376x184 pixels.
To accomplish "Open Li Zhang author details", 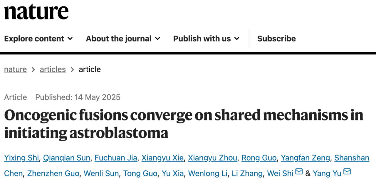I will [x=247, y=173].
